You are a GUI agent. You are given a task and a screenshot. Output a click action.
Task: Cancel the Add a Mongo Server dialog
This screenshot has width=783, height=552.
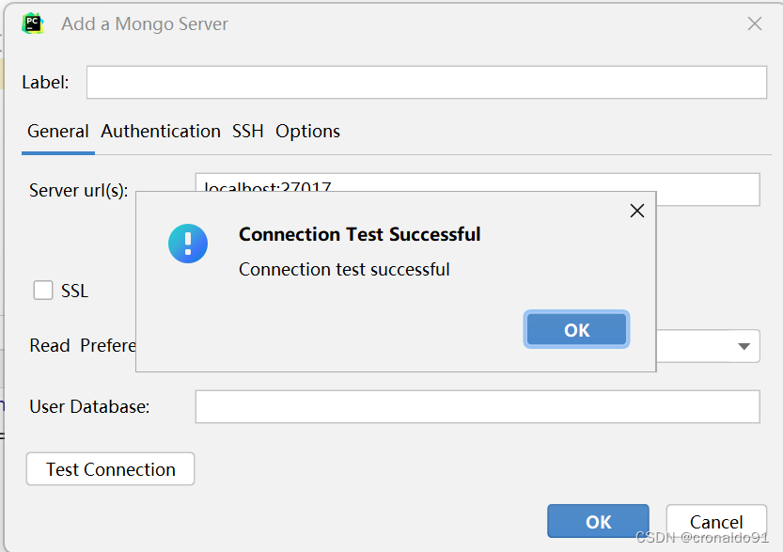coord(716,522)
